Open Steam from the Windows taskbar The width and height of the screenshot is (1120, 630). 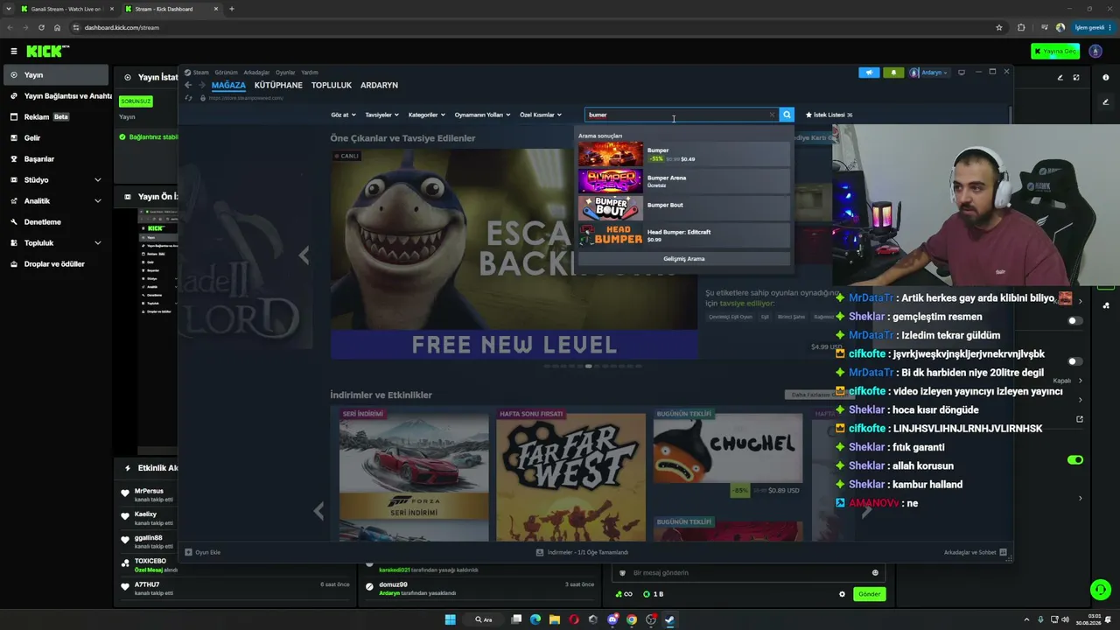coord(670,619)
